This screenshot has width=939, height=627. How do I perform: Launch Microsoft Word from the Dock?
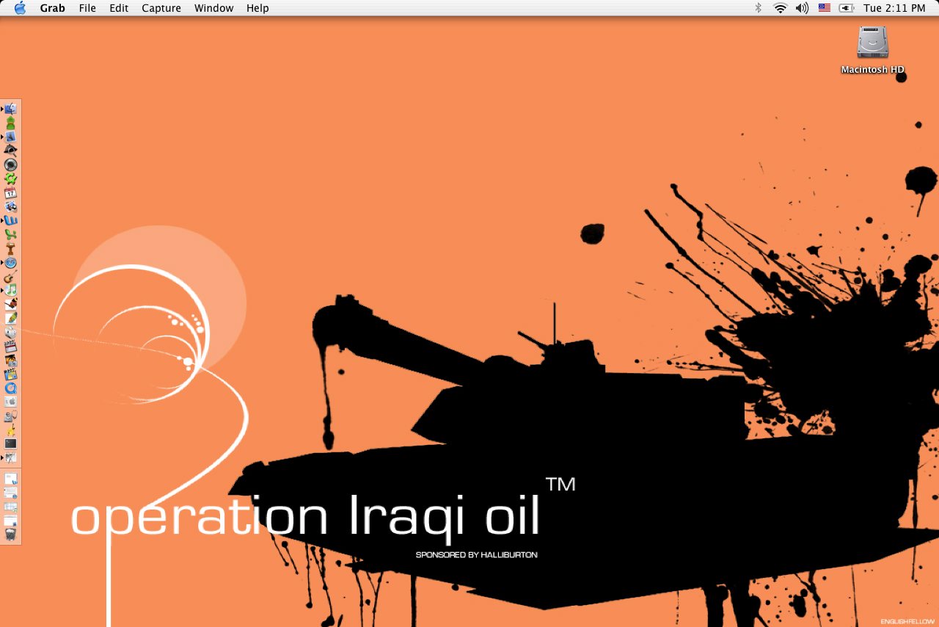point(10,220)
